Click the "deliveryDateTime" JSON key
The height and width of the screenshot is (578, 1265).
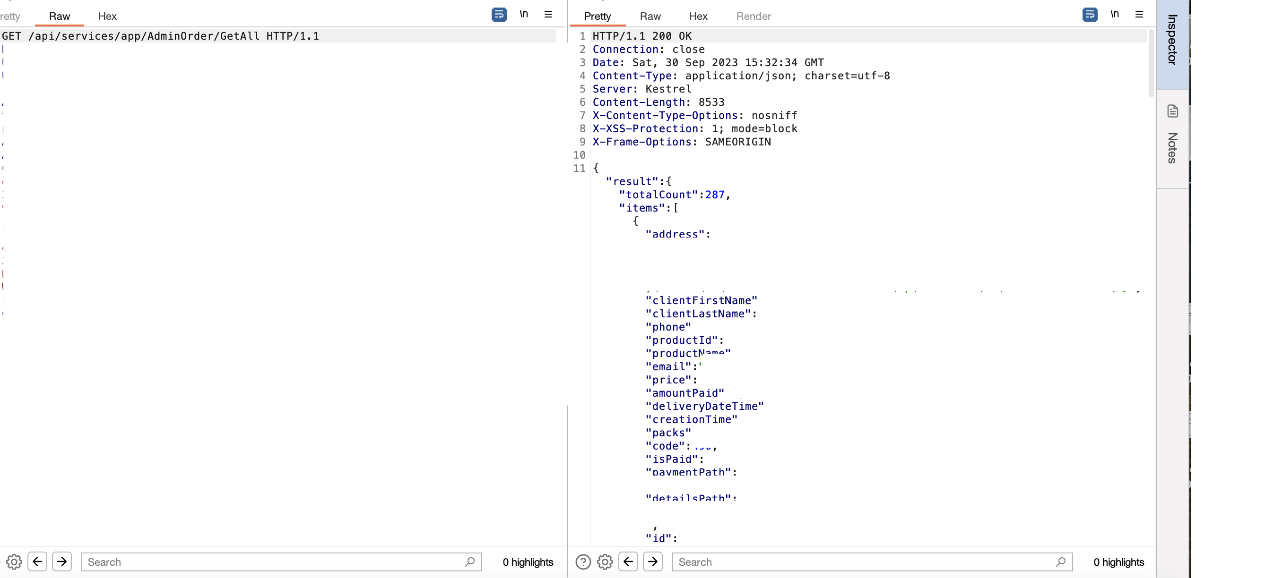tap(705, 406)
